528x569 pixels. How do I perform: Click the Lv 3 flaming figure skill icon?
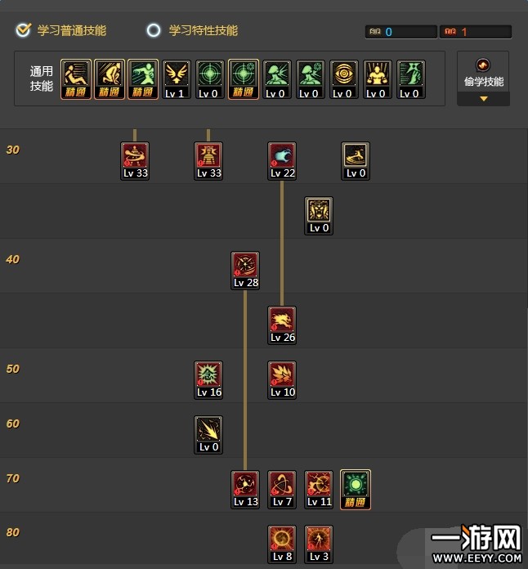coord(319,544)
